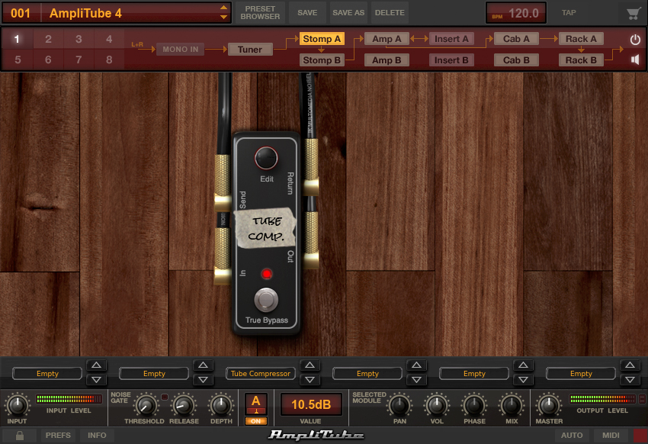Viewport: 648px width, 444px height.
Task: Click the speaker mute icon
Action: [x=635, y=60]
